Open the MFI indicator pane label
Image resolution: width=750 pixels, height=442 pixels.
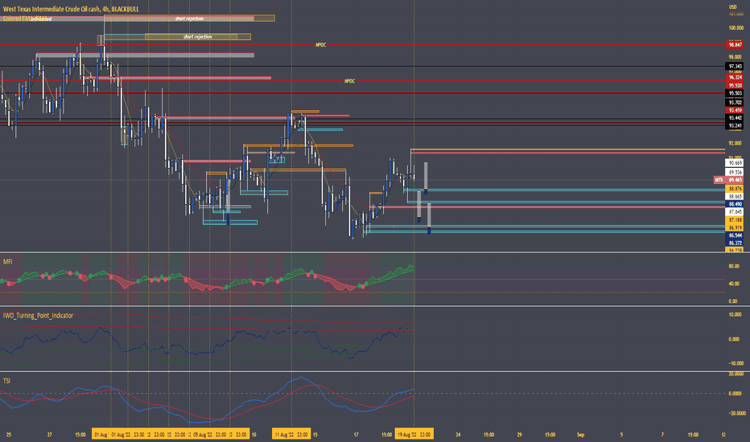(8, 262)
